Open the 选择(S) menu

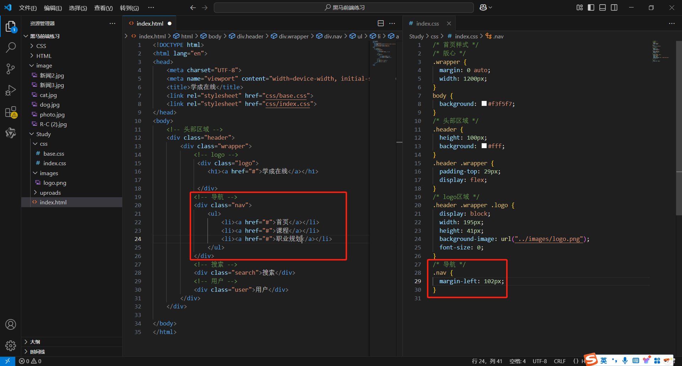click(78, 8)
